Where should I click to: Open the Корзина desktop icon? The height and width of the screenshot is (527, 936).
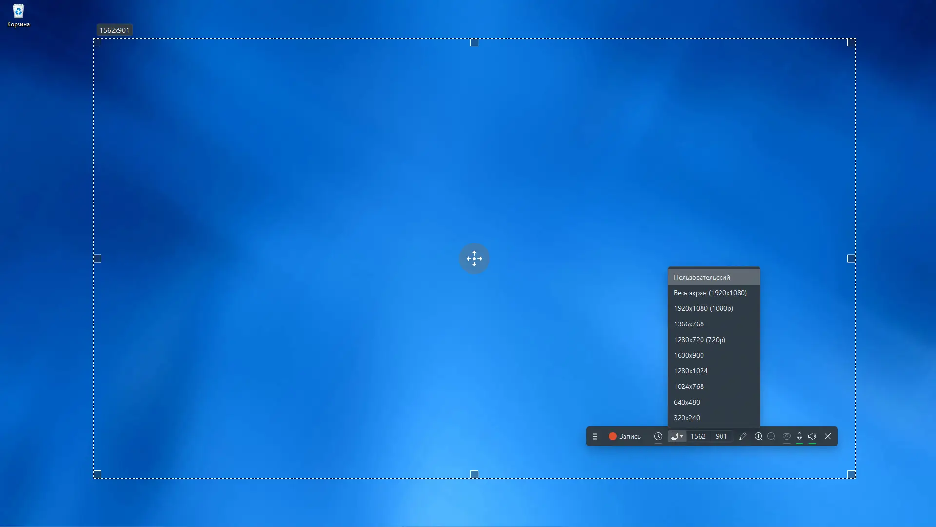point(19,15)
